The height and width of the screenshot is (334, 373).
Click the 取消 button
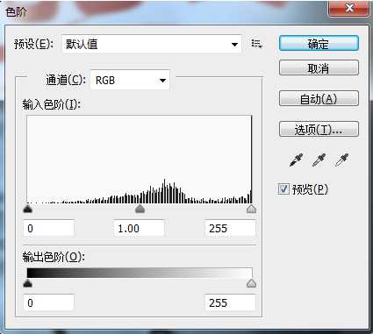[319, 68]
